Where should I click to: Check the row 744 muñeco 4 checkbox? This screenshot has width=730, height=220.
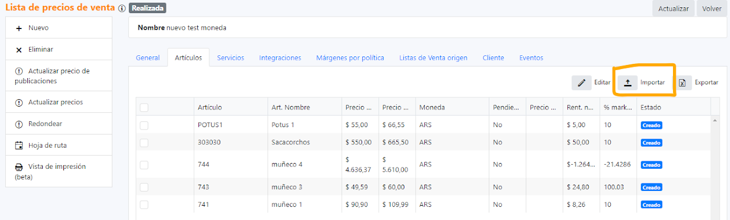[144, 165]
